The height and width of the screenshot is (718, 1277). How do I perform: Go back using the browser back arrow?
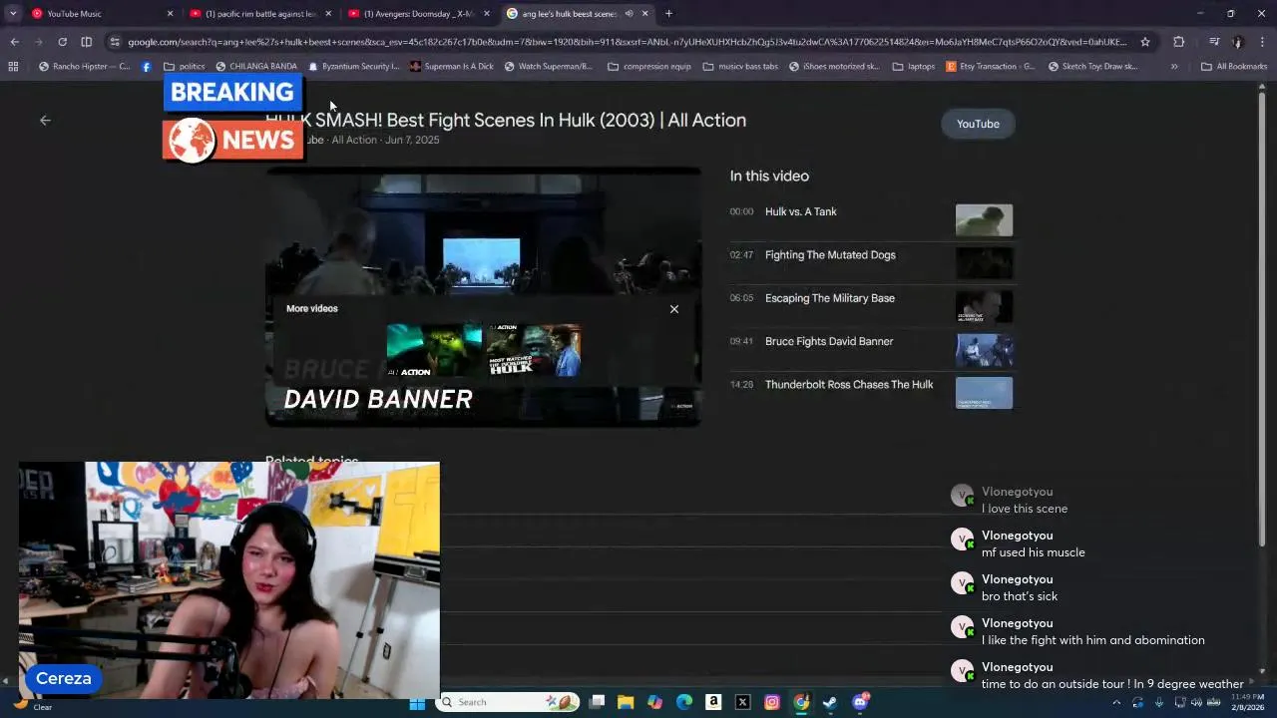[x=14, y=42]
